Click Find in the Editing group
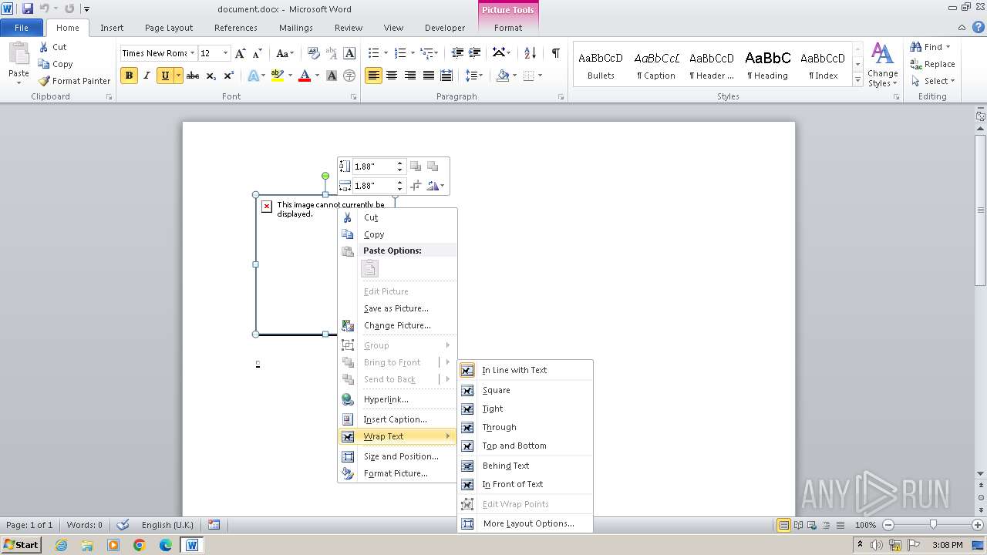This screenshot has height=555, width=987. [928, 47]
